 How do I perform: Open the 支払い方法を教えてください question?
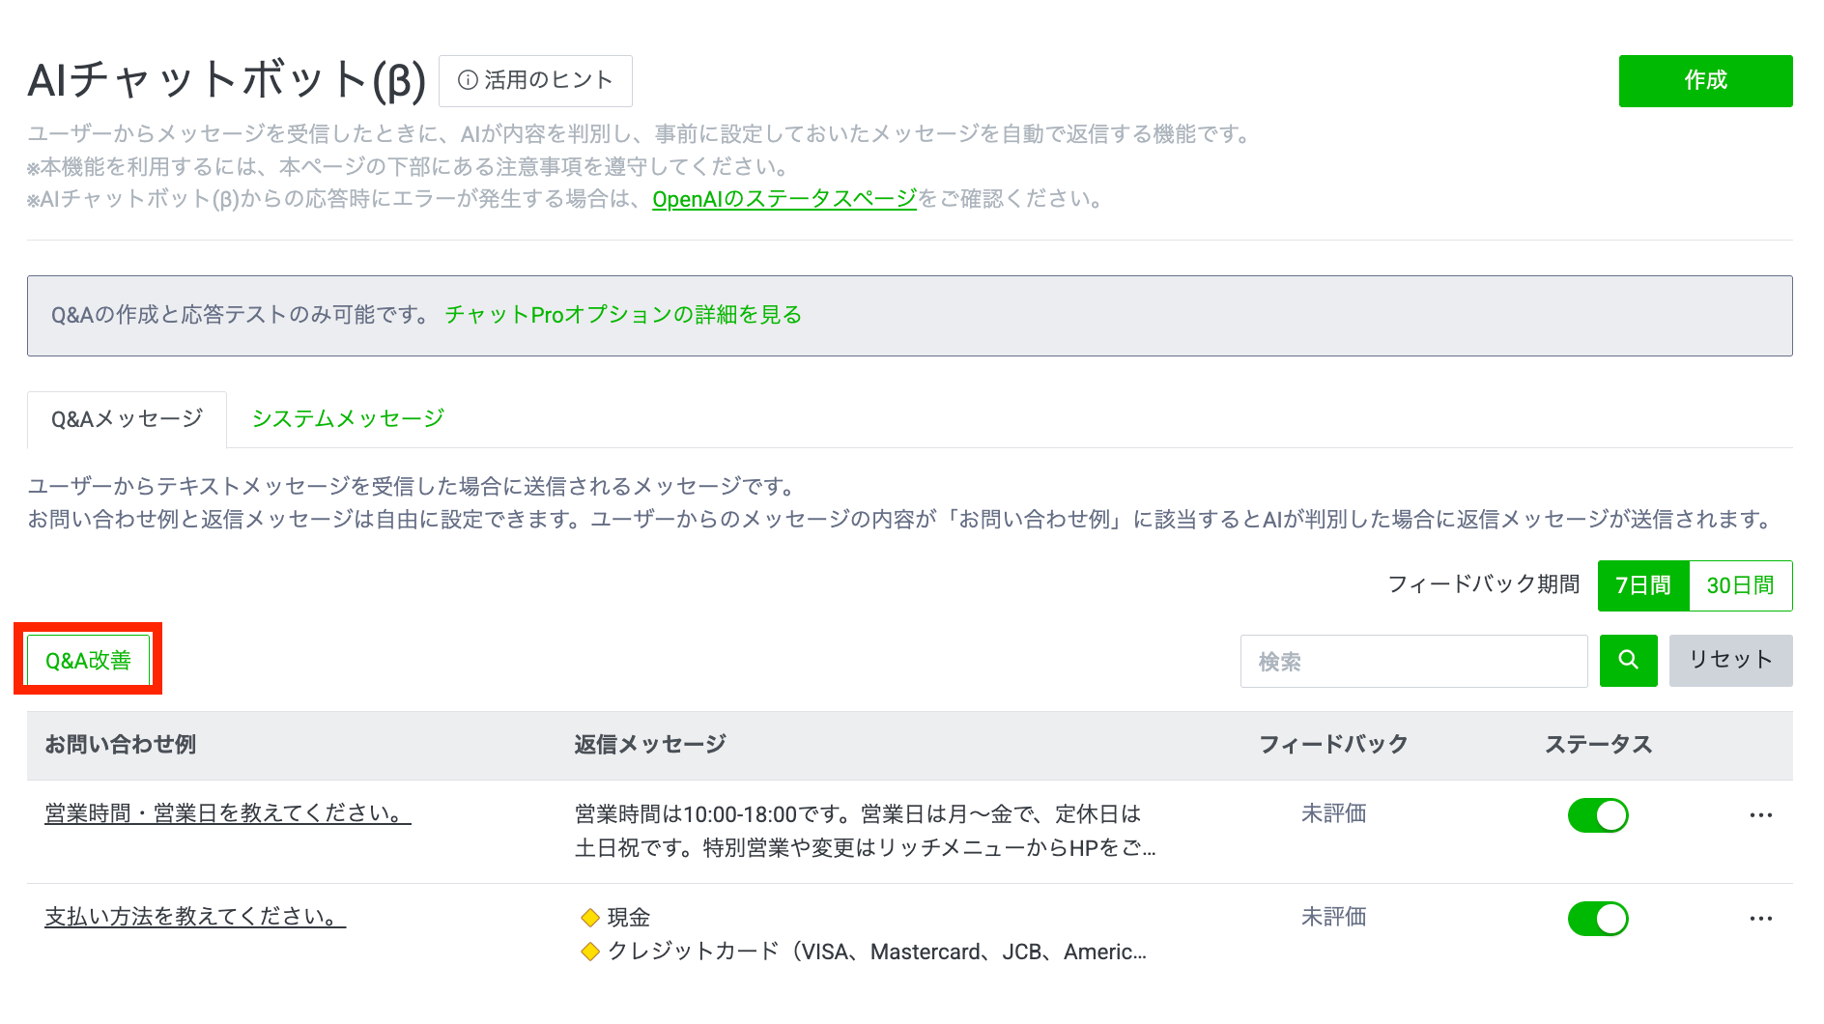[195, 917]
